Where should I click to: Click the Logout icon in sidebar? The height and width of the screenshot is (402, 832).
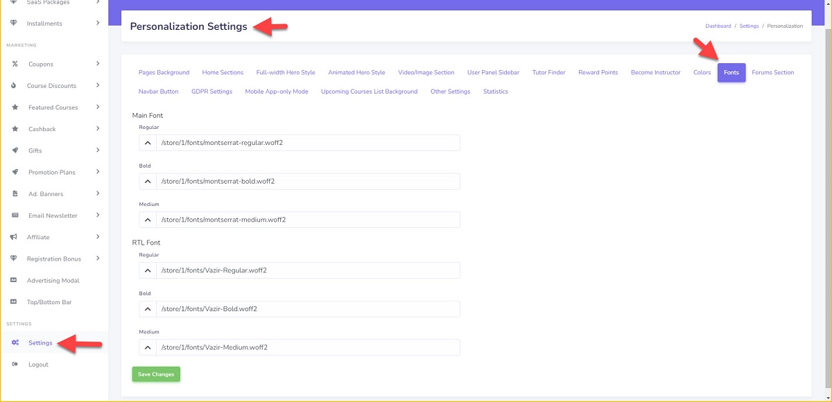point(15,365)
